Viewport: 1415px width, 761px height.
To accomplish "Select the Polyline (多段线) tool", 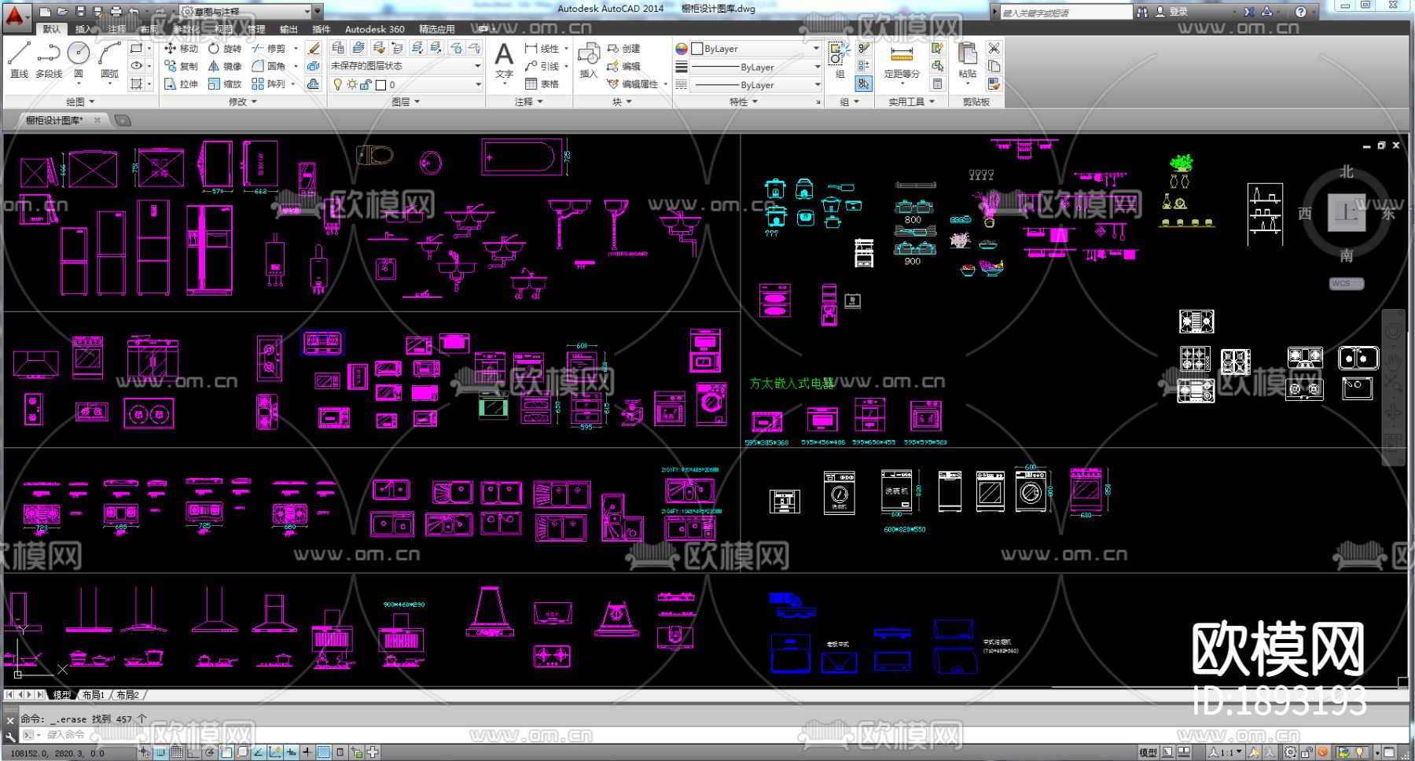I will pos(49,61).
